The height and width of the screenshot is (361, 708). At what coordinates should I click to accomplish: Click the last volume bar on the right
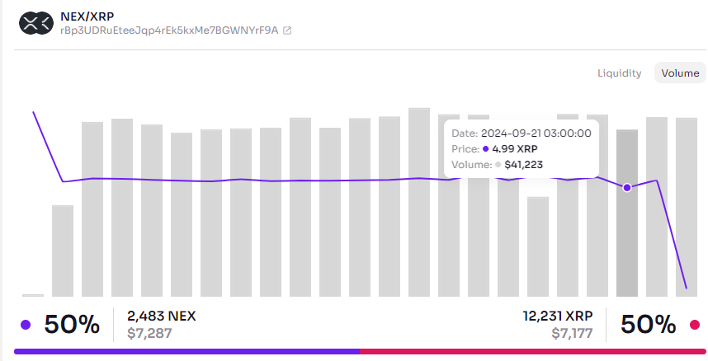click(x=687, y=207)
